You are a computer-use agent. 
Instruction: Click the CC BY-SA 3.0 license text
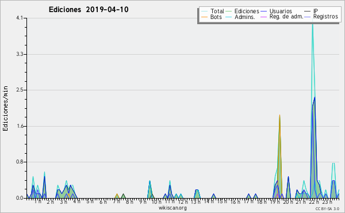click(x=327, y=208)
